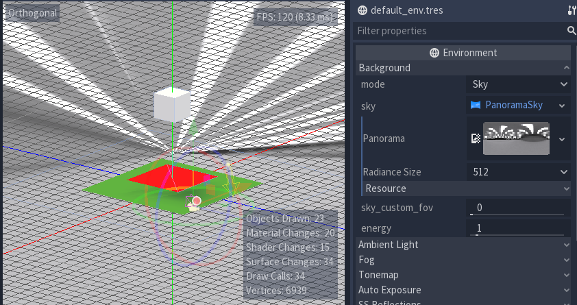Click the energy value slider

[x=518, y=228]
